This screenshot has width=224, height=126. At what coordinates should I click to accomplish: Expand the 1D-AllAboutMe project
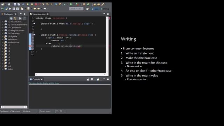click(2, 22)
